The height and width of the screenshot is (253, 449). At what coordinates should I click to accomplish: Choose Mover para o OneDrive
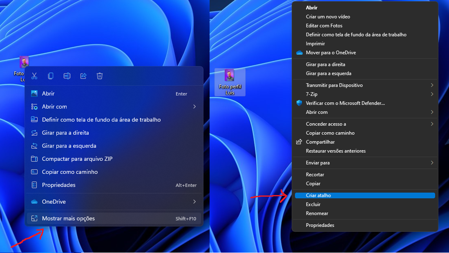pos(331,53)
